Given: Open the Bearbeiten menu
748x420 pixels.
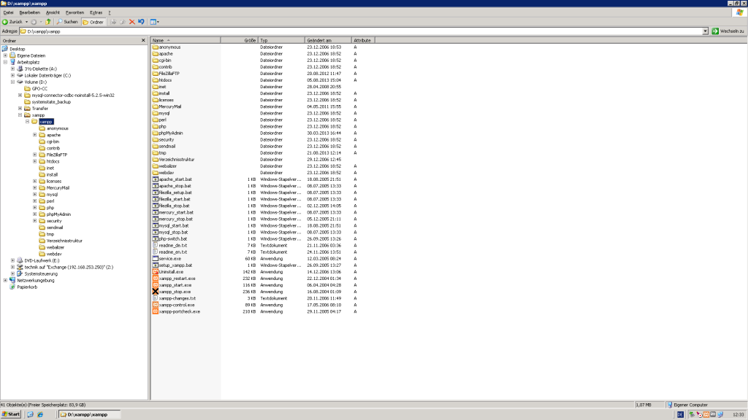Looking at the screenshot, I should point(29,12).
